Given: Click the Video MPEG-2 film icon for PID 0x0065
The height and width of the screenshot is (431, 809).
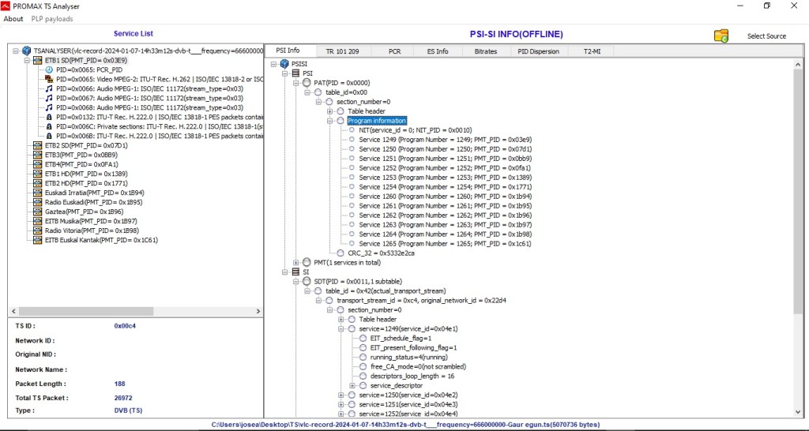Looking at the screenshot, I should (49, 79).
